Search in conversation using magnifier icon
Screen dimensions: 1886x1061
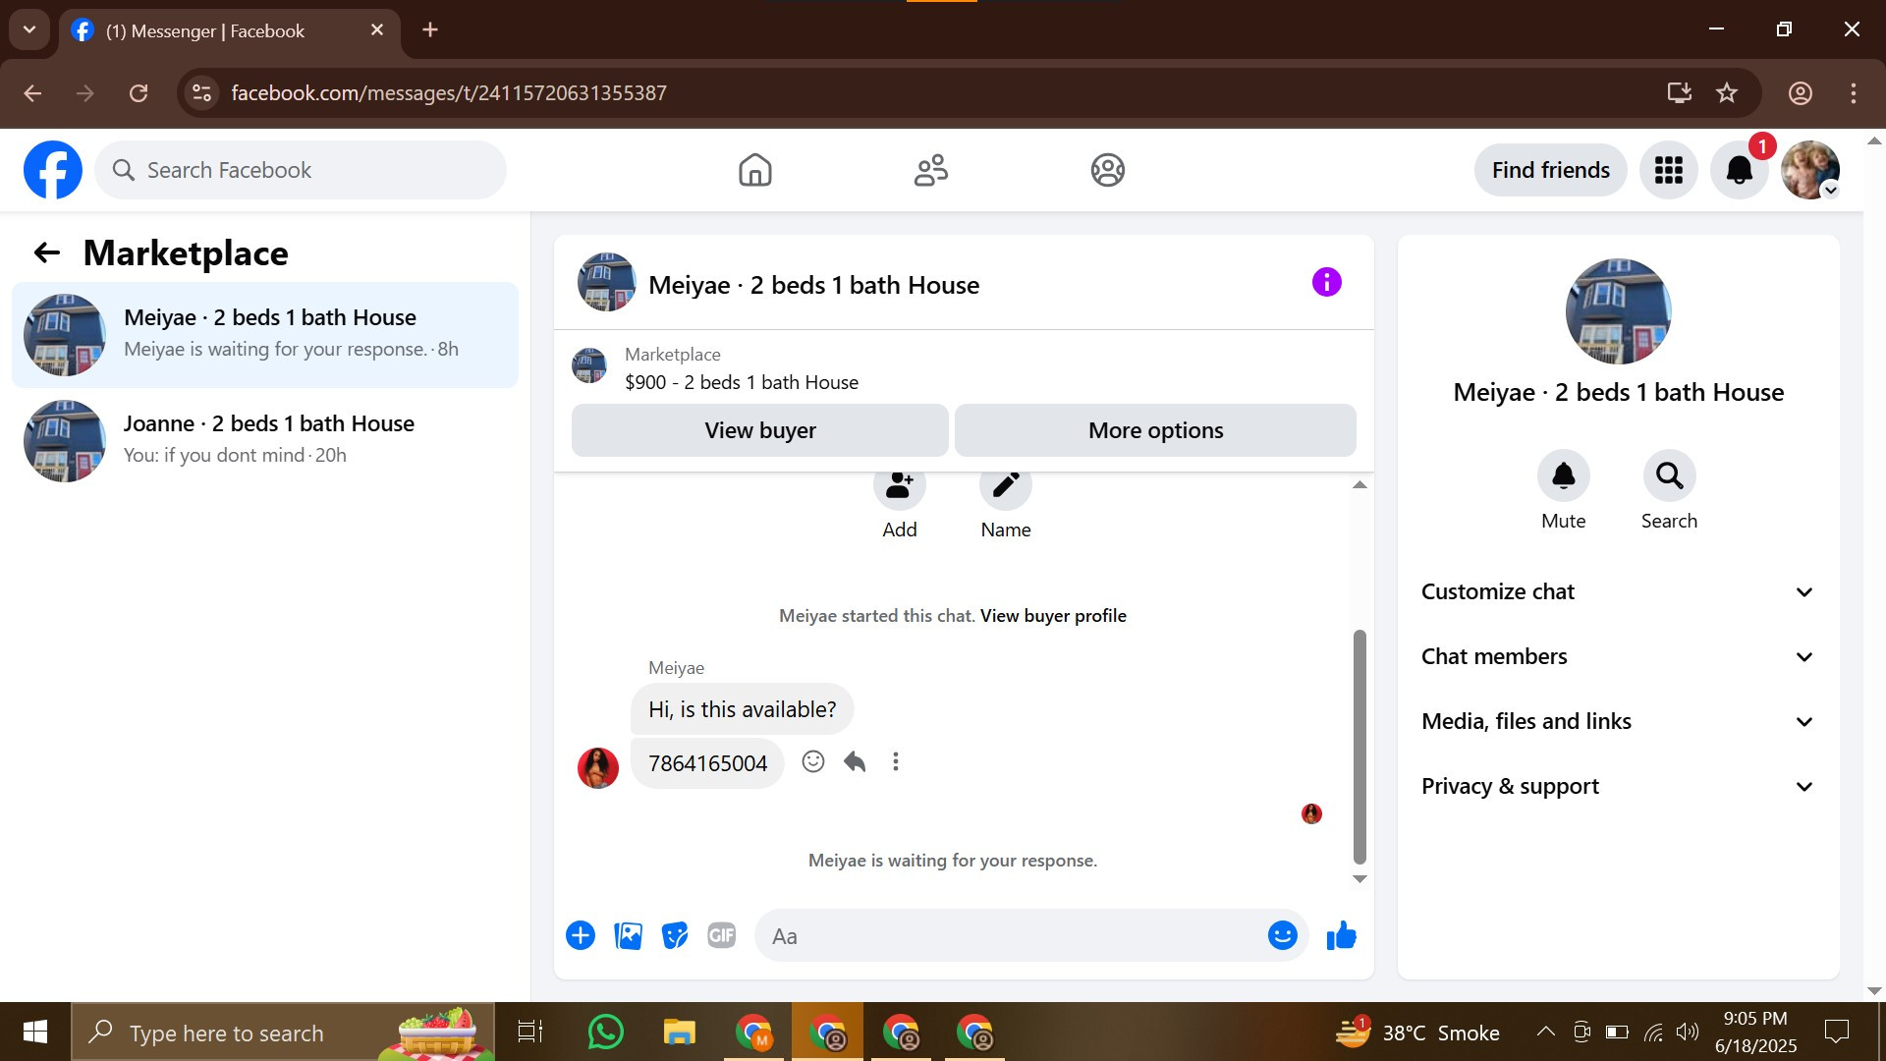[x=1669, y=476]
